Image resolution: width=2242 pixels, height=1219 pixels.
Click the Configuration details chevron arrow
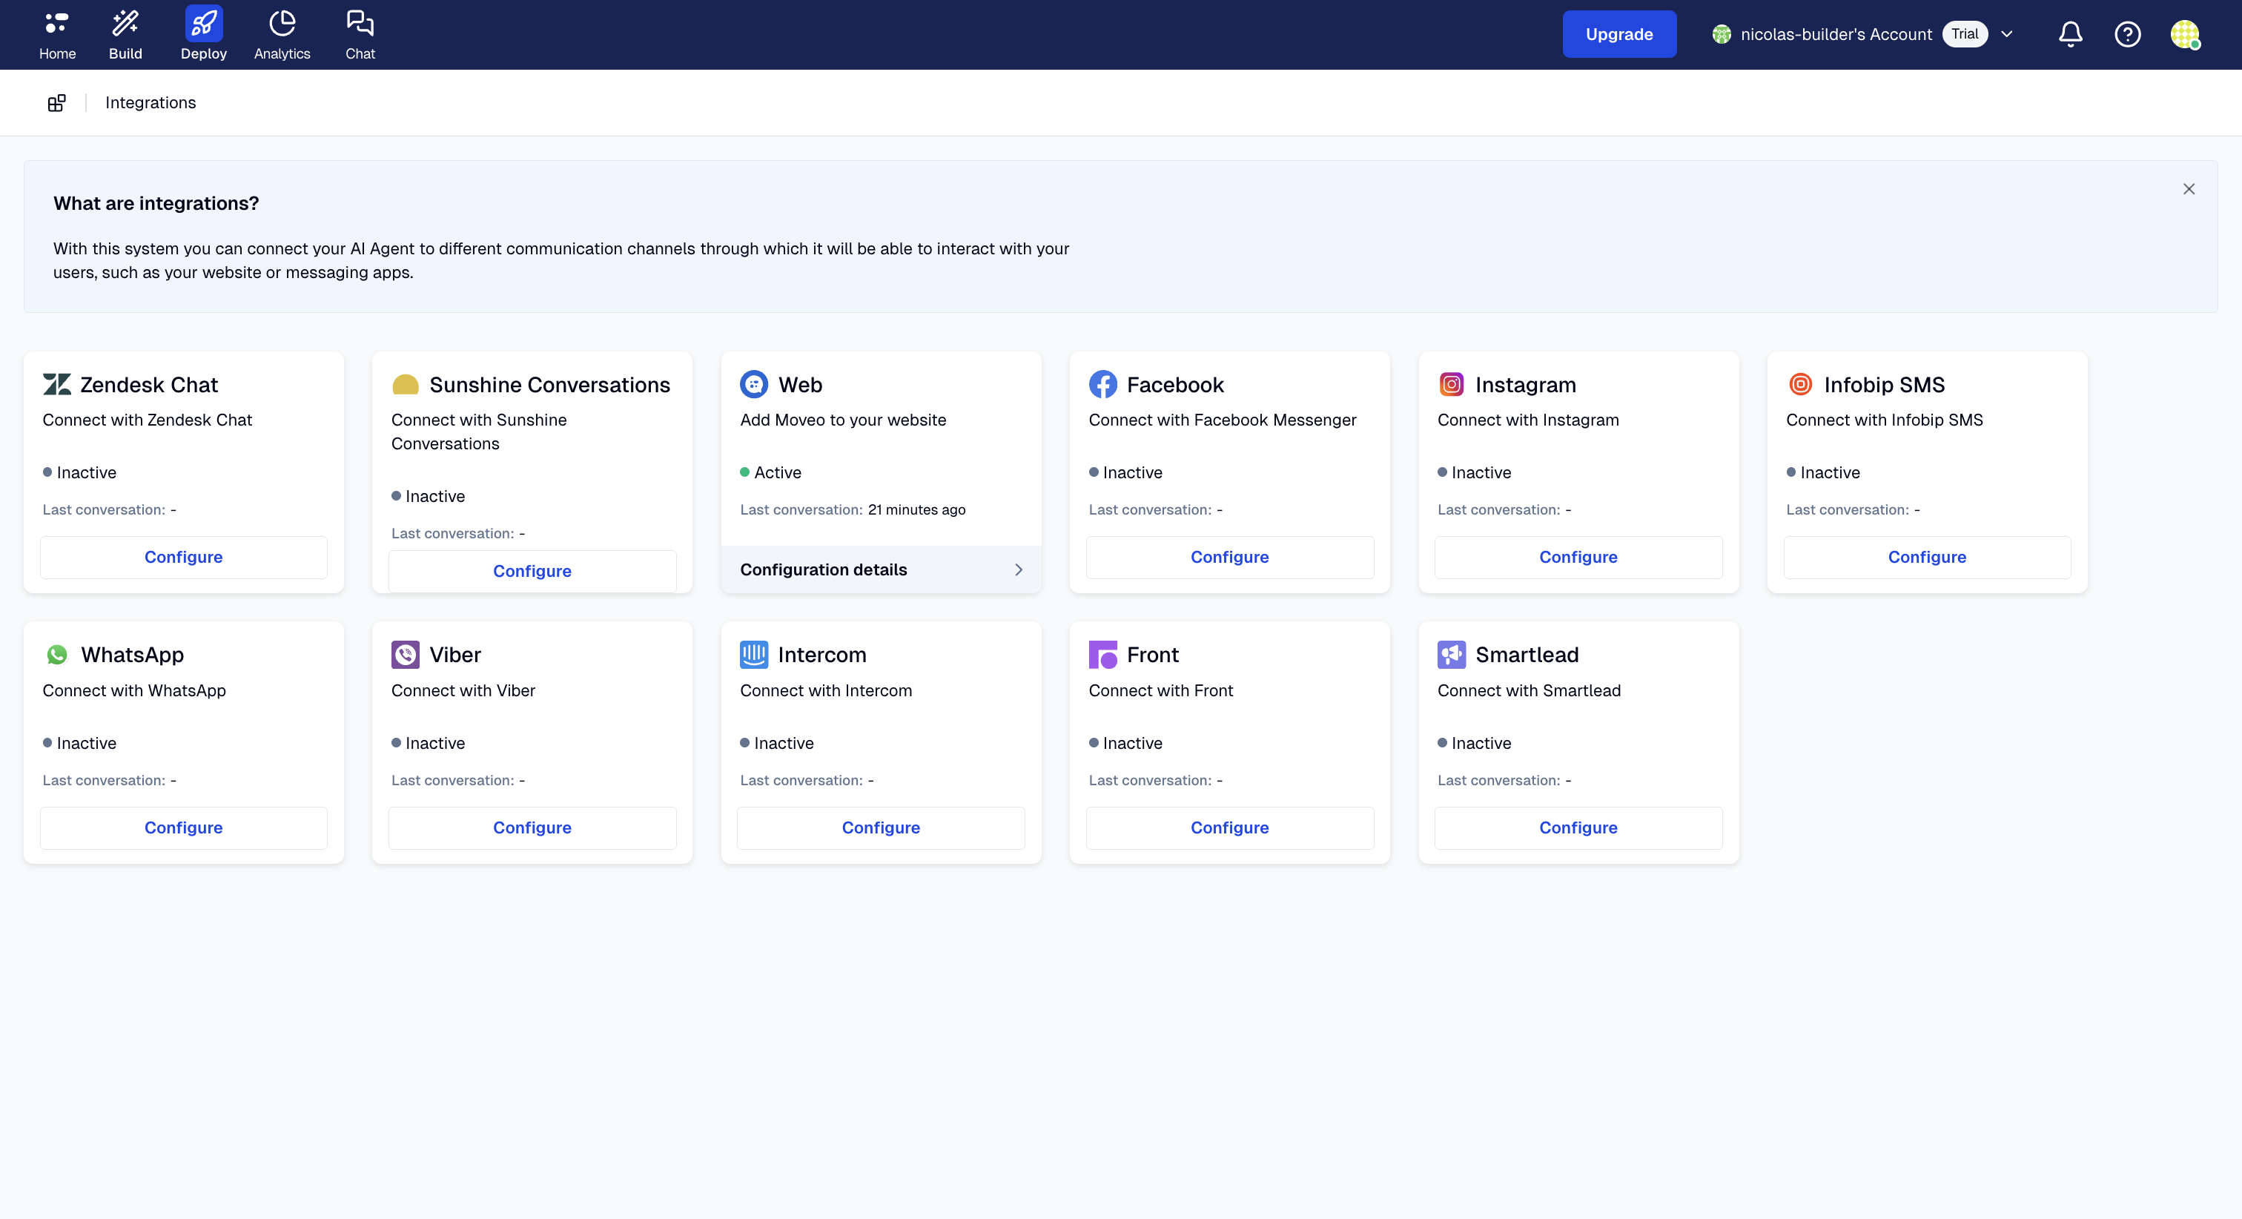pos(1018,569)
